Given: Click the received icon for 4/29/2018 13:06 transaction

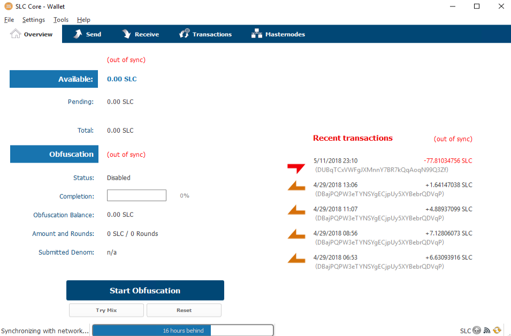Looking at the screenshot, I should pyautogui.click(x=296, y=186).
